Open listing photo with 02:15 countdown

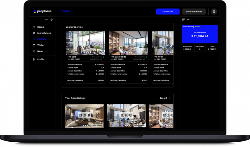[161, 116]
